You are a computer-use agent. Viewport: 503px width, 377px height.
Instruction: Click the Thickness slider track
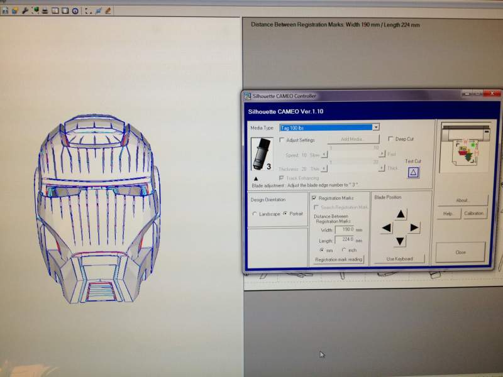pyautogui.click(x=353, y=168)
